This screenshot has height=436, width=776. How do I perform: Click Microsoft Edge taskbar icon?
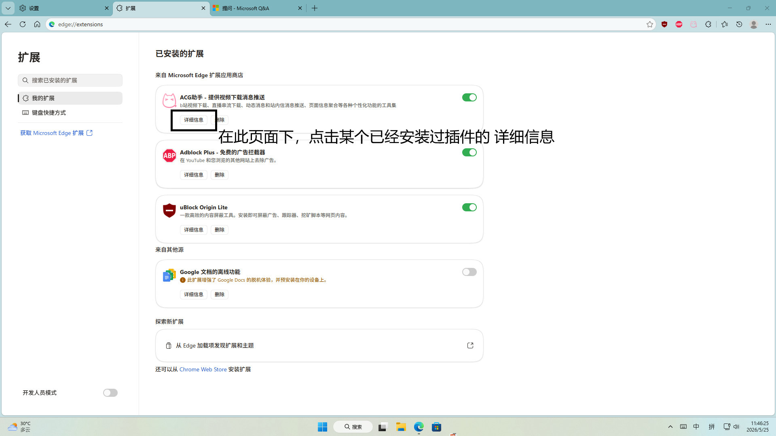419,427
